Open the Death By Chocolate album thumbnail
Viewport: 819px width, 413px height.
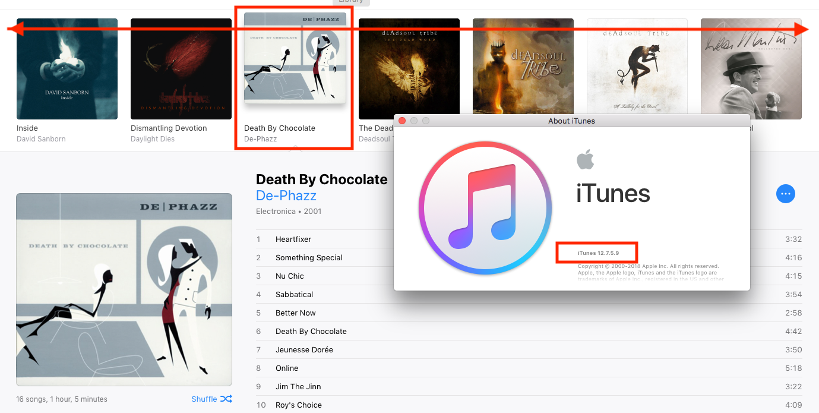coord(295,58)
